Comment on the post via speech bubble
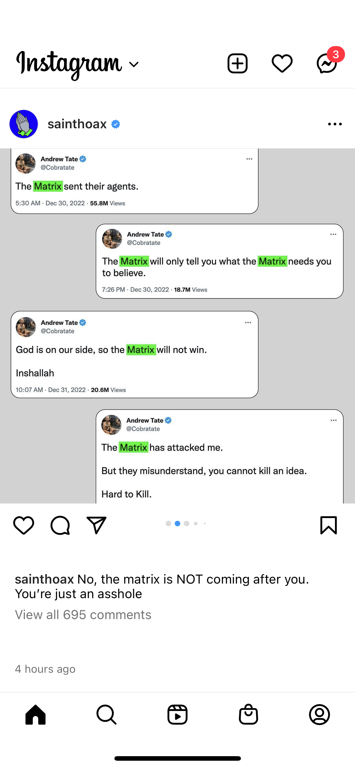Screen dimensions: 355x768 (60, 525)
